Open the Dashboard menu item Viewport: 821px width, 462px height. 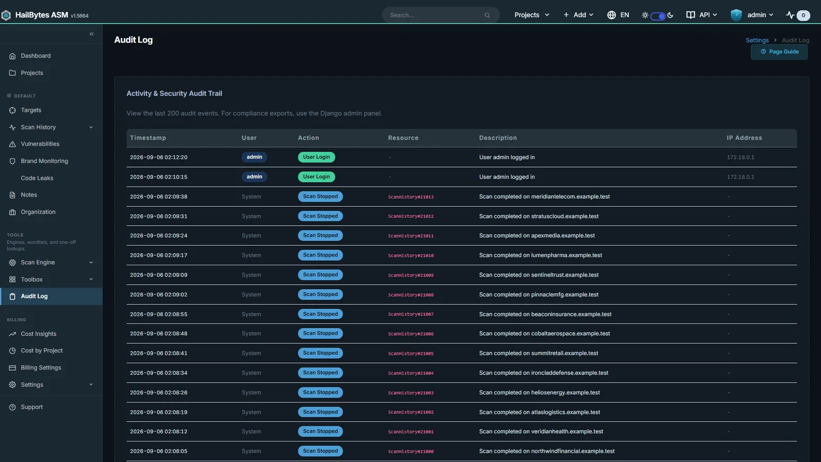click(x=51, y=56)
